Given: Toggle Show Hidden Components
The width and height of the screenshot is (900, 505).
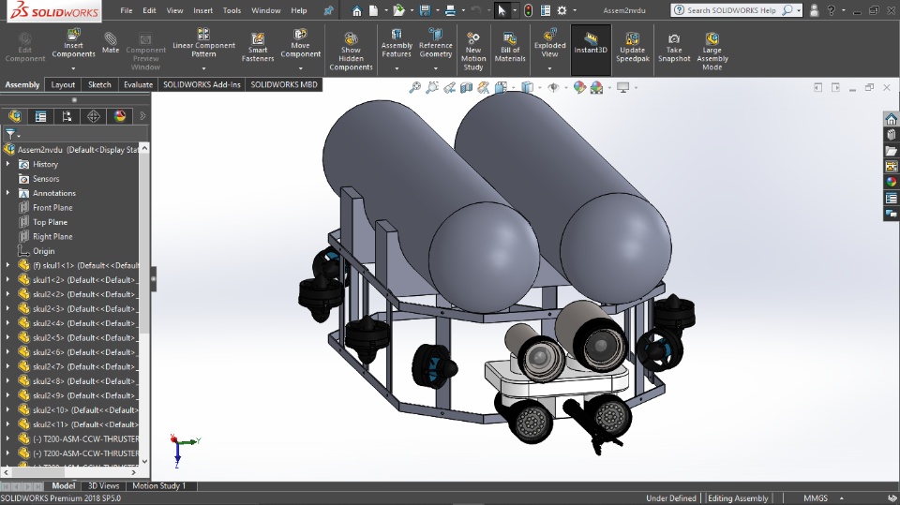Looking at the screenshot, I should 352,51.
